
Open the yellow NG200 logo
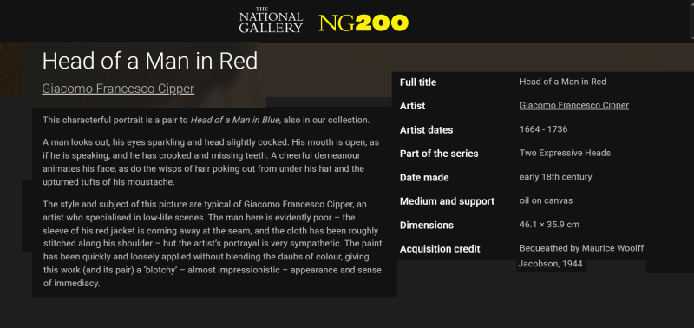click(363, 23)
